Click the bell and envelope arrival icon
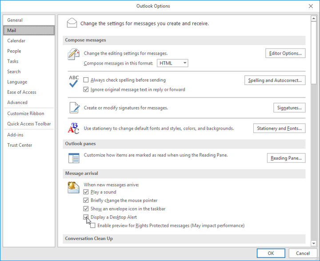Viewport: 320px width, 261px height. click(73, 187)
